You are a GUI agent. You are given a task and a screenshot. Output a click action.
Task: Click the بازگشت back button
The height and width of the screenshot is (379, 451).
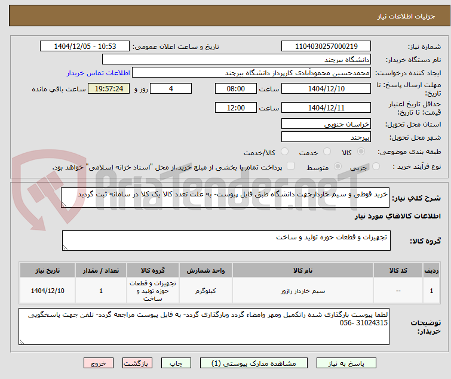(137, 363)
